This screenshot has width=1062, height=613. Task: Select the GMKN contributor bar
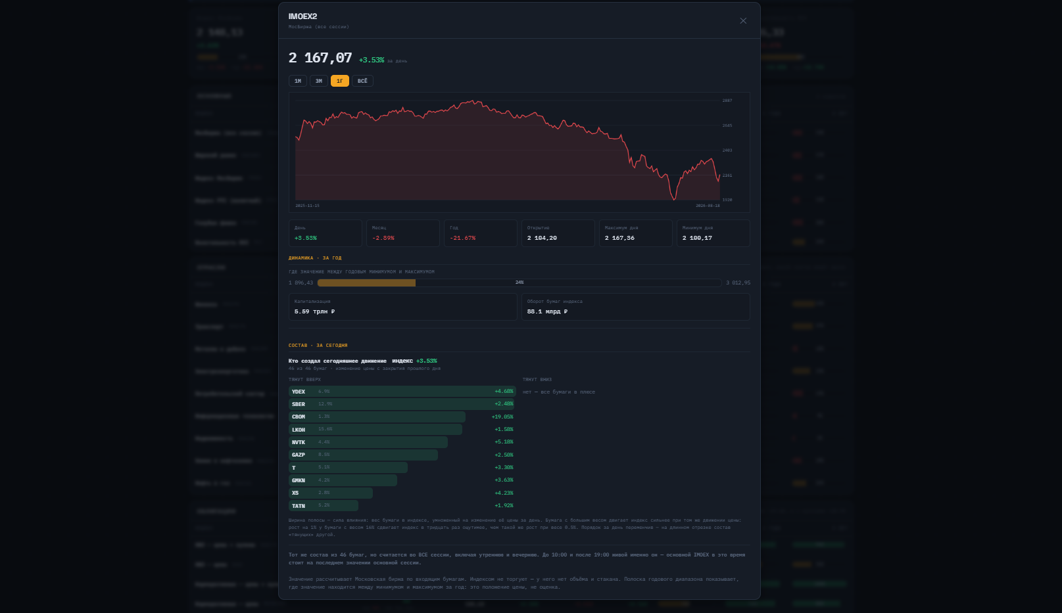[x=402, y=480]
